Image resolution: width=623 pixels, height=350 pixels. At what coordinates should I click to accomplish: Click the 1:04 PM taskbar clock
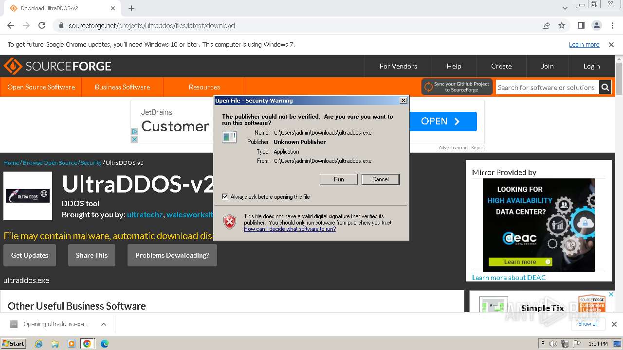598,344
